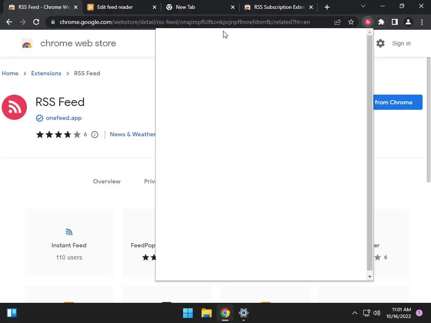
Task: Open the Widgets taskbar icon
Action: [x=12, y=313]
